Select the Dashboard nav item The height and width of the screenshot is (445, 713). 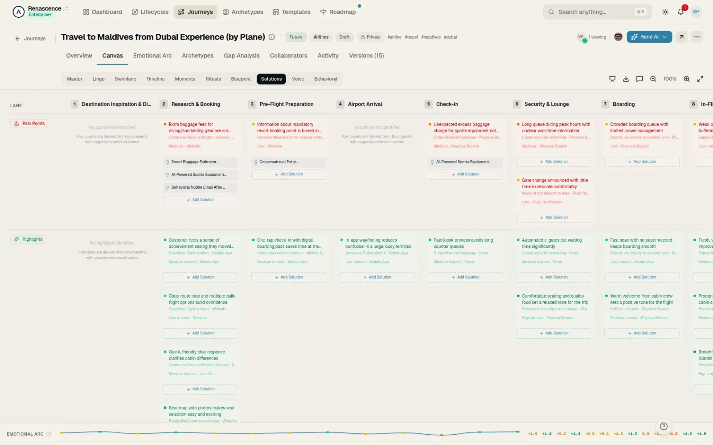tap(102, 12)
